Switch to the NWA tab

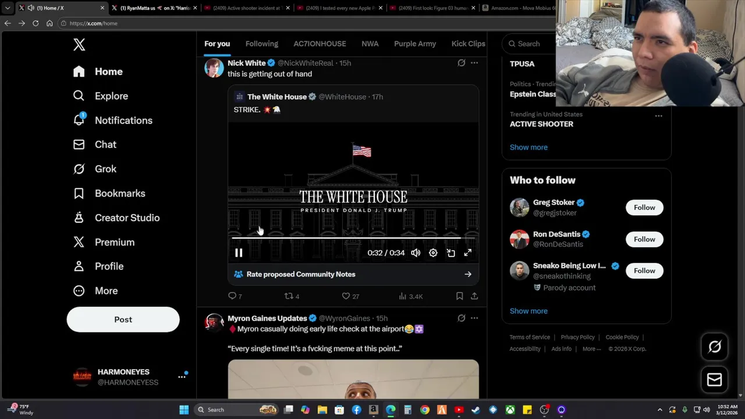pyautogui.click(x=370, y=44)
